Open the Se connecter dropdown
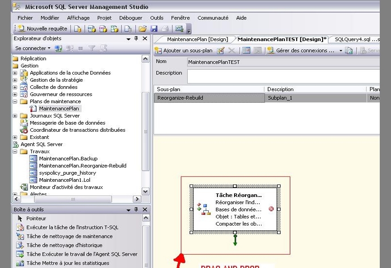This screenshot has height=268, width=391. (x=33, y=48)
